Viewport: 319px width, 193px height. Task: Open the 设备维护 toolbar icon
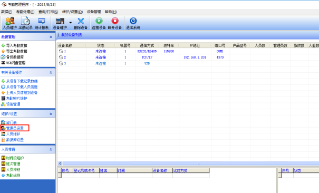pyautogui.click(x=60, y=23)
